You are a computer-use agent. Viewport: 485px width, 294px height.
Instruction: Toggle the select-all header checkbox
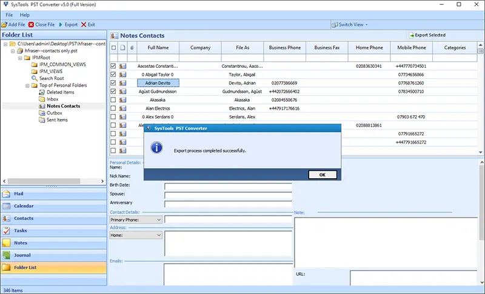113,48
